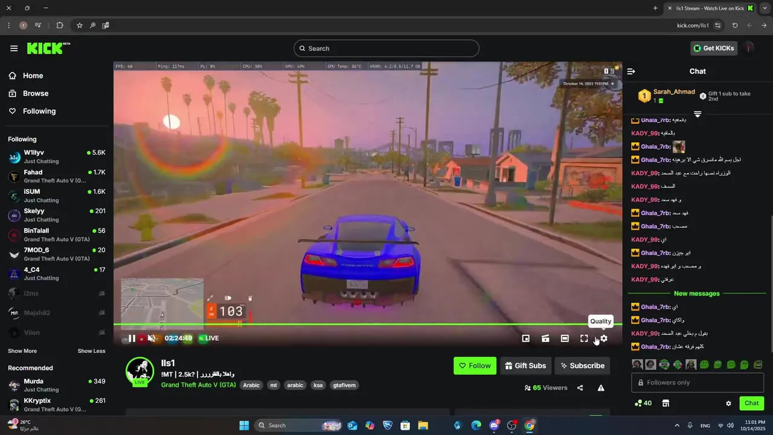The image size is (773, 435).
Task: Click the last green emote in the emote bar
Action: coord(758,364)
